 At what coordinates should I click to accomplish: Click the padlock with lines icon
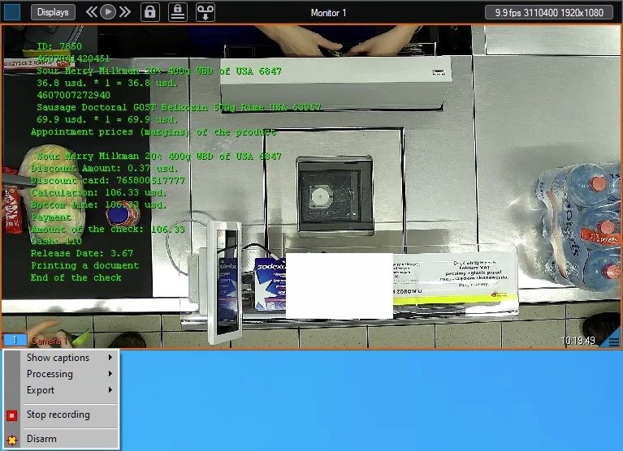[178, 12]
